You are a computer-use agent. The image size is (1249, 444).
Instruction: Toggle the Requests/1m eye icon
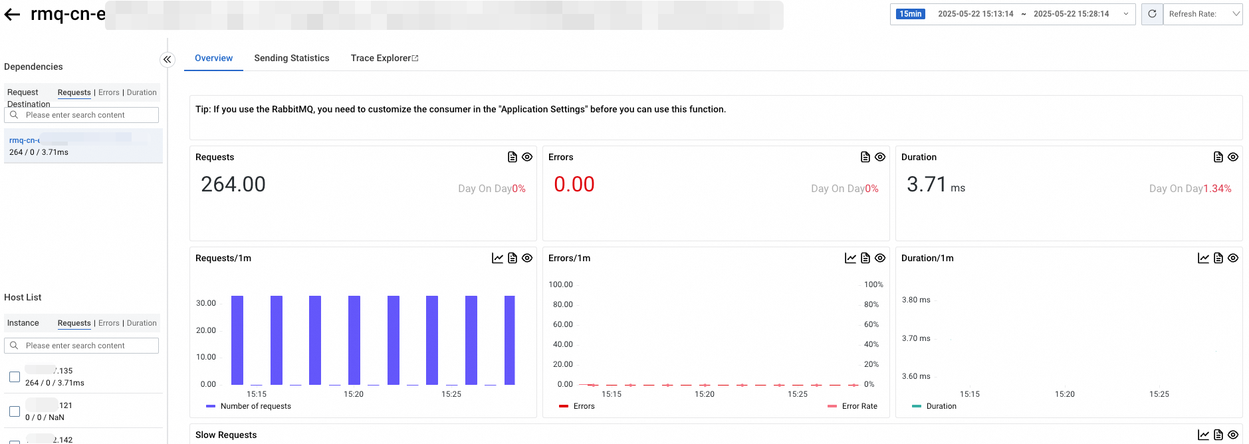click(x=527, y=258)
